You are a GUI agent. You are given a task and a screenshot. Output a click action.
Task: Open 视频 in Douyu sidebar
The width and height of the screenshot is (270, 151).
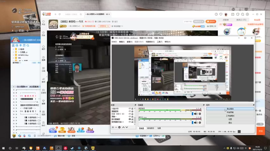coord(44,113)
